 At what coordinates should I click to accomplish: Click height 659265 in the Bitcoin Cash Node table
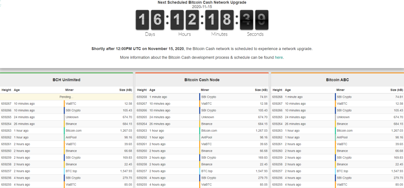142,117
